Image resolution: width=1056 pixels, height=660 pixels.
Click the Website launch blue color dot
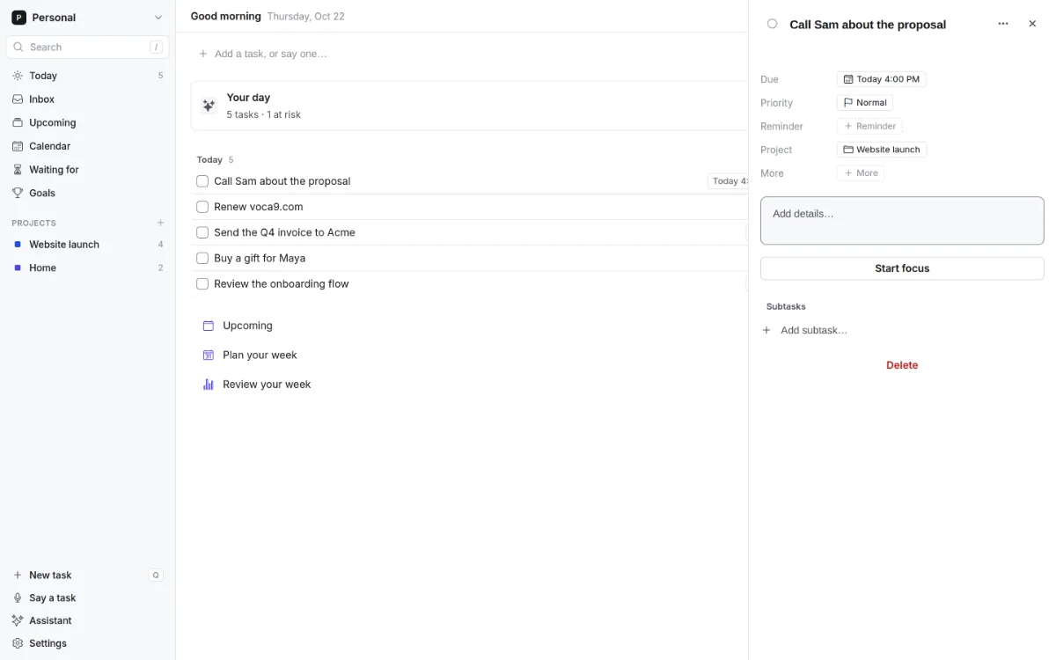pos(18,244)
